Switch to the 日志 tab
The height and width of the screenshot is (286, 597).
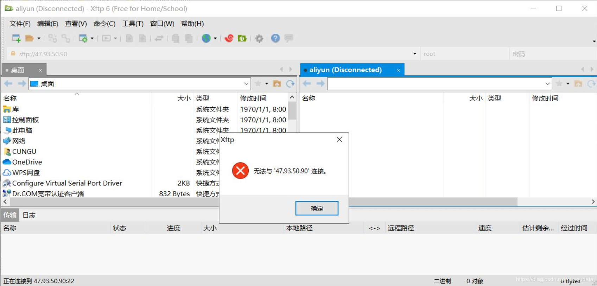(x=29, y=215)
